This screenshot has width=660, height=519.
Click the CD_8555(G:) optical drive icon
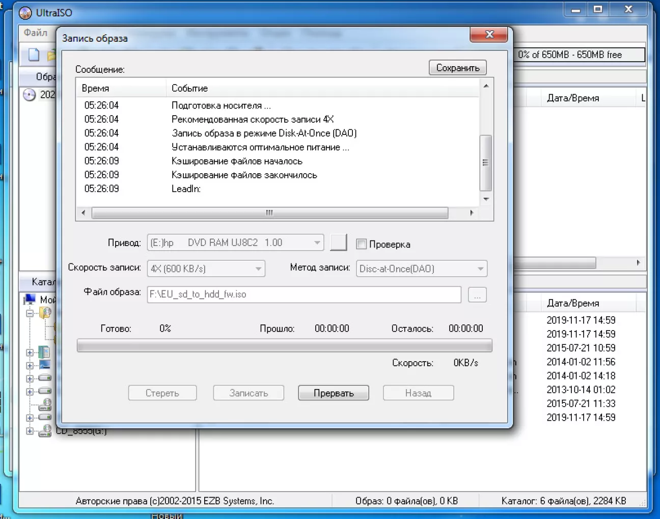45,431
